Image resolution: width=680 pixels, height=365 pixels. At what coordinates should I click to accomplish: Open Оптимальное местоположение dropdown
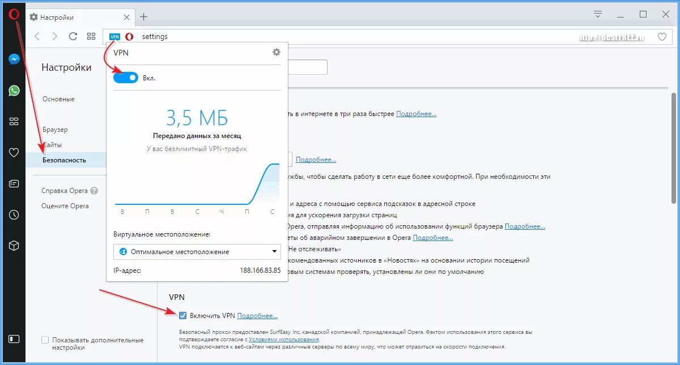(197, 251)
